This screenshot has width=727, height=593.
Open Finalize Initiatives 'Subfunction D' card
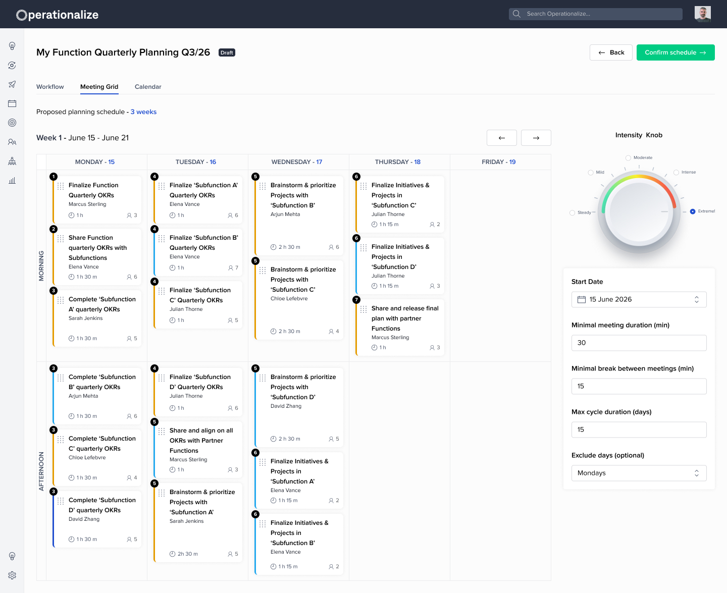(400, 266)
